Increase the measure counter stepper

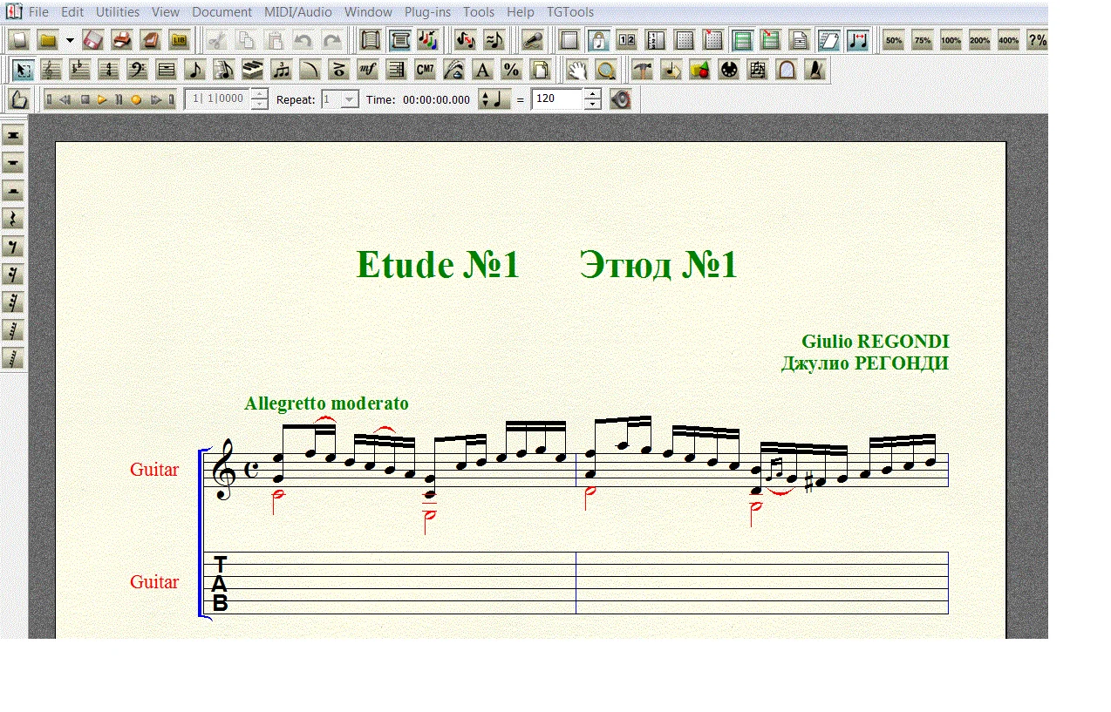pyautogui.click(x=259, y=94)
